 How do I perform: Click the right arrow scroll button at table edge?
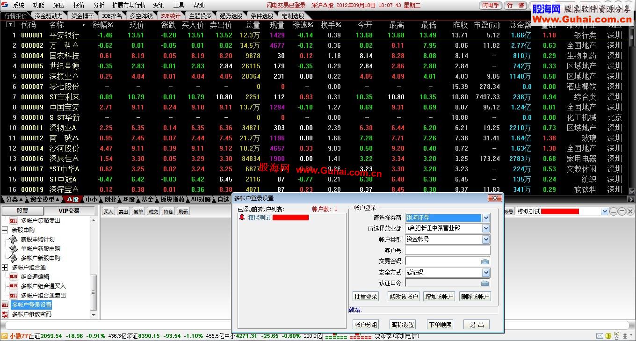[x=632, y=199]
